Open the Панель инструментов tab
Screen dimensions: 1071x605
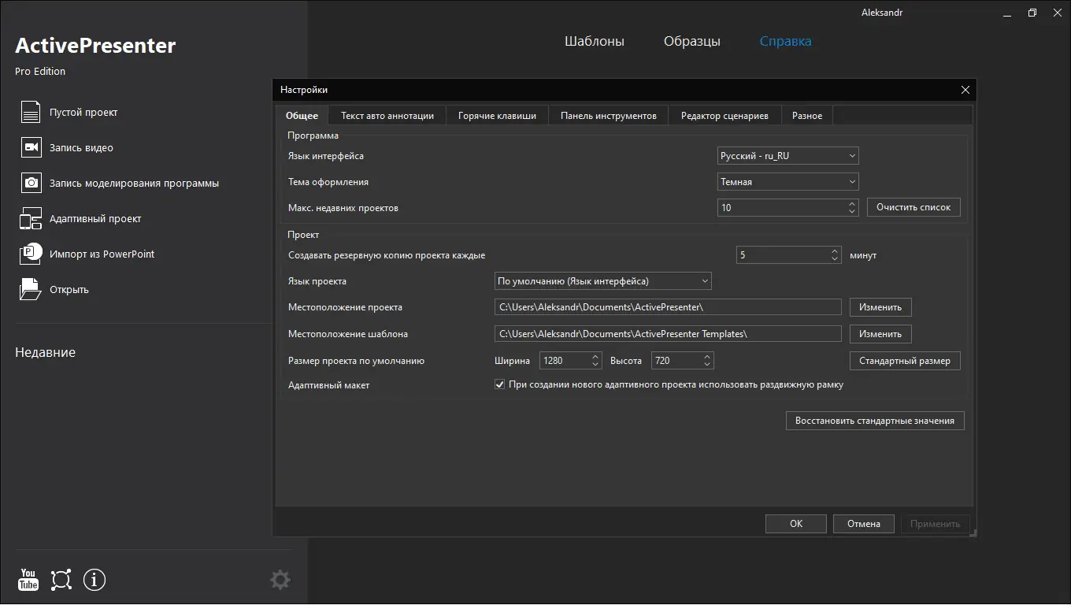click(608, 116)
